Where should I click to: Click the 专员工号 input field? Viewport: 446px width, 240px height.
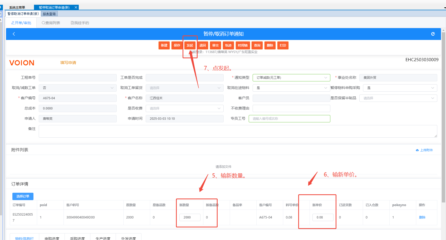pos(290,119)
